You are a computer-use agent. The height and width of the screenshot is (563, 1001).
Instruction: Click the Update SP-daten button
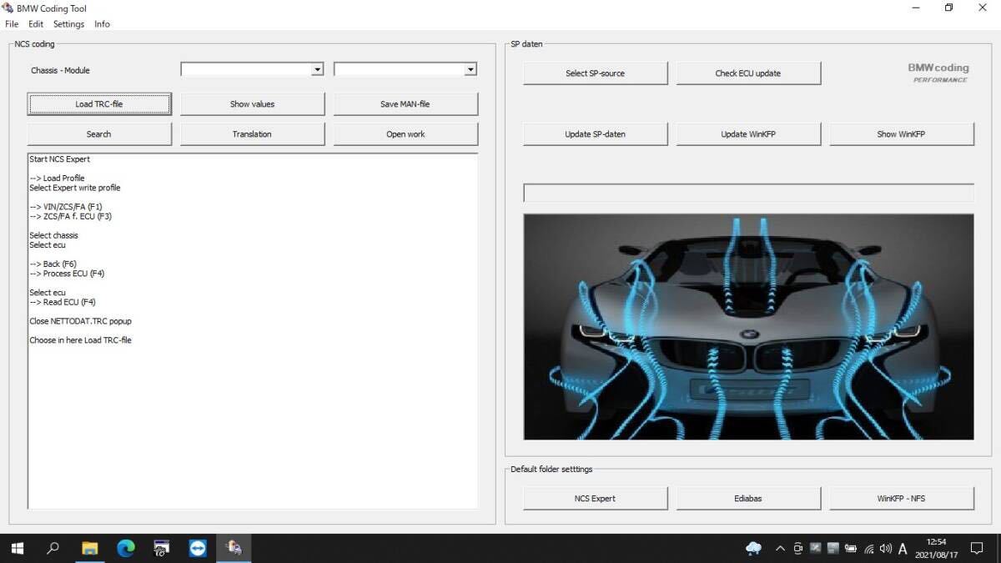click(595, 134)
